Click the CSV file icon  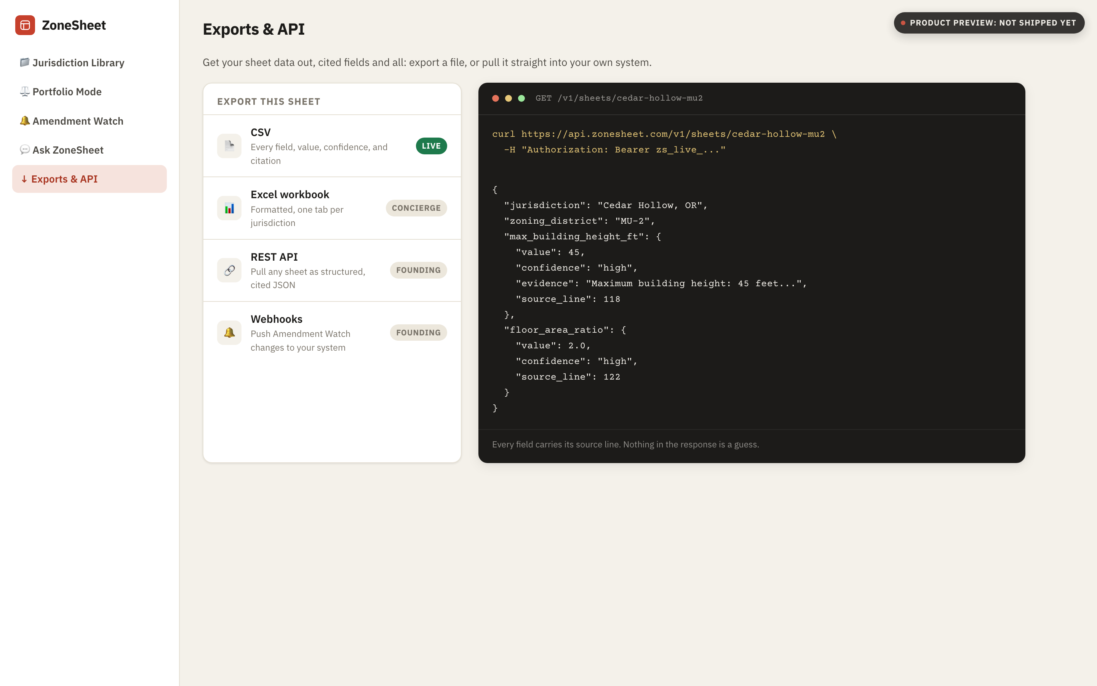coord(229,146)
